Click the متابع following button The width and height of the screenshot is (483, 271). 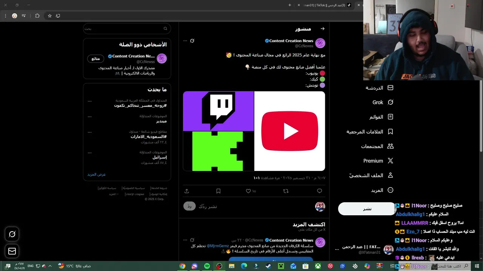pyautogui.click(x=95, y=59)
